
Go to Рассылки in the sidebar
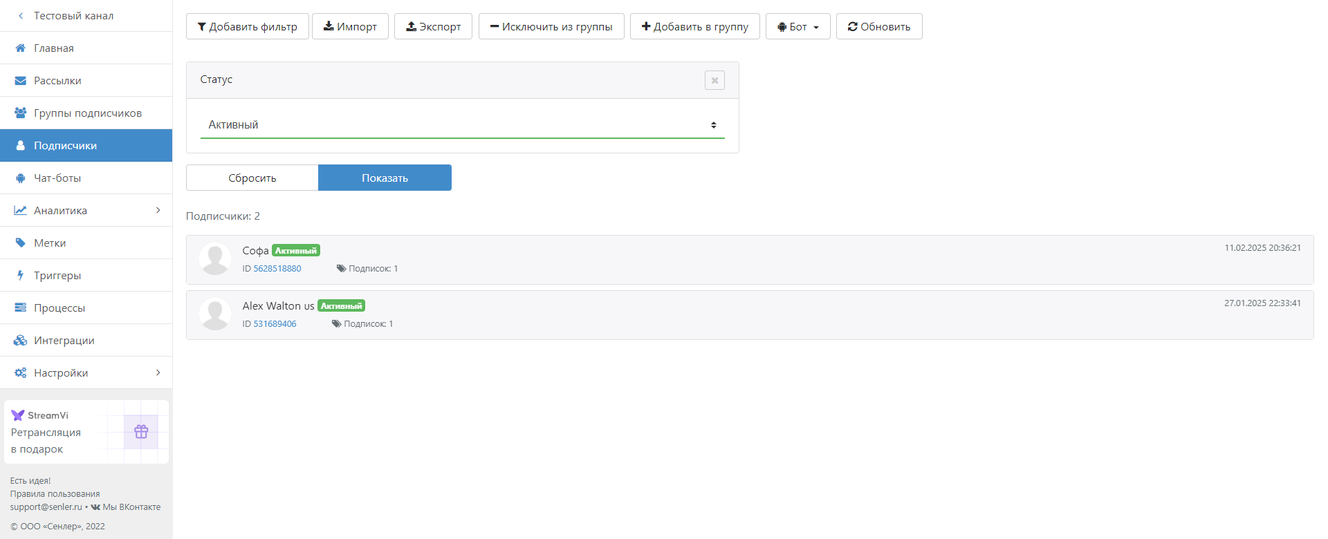click(x=57, y=81)
